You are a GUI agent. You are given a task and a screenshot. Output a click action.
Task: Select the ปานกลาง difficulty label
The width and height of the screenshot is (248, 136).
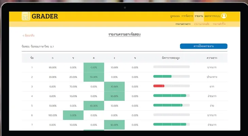(212, 77)
